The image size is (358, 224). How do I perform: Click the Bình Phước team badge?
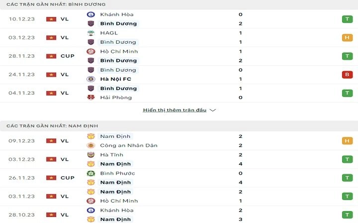point(91,173)
